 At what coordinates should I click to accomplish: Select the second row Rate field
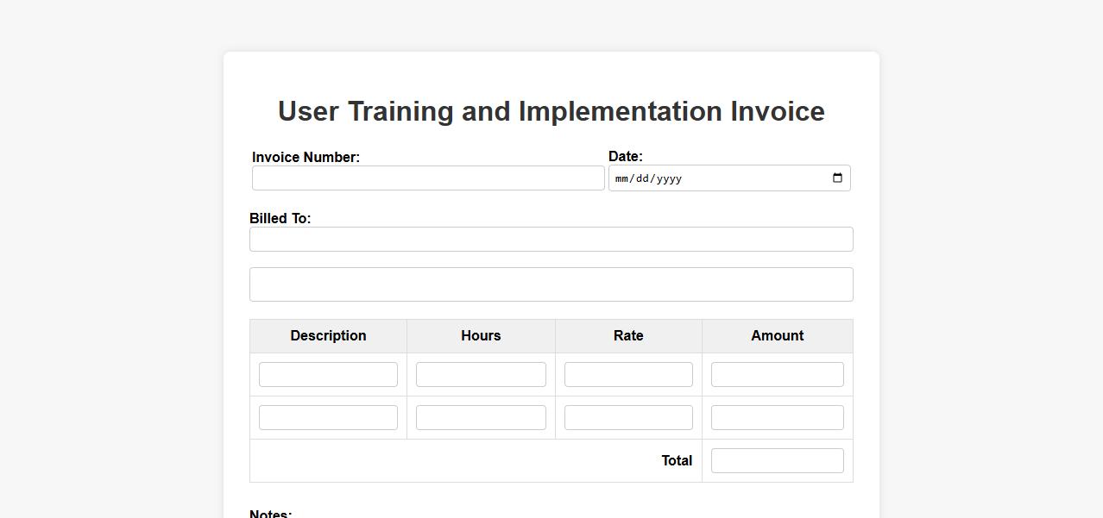(x=628, y=418)
